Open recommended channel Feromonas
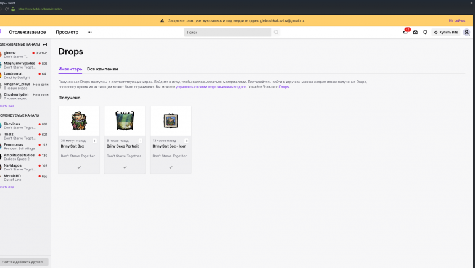Image resolution: width=475 pixels, height=268 pixels. 24,146
